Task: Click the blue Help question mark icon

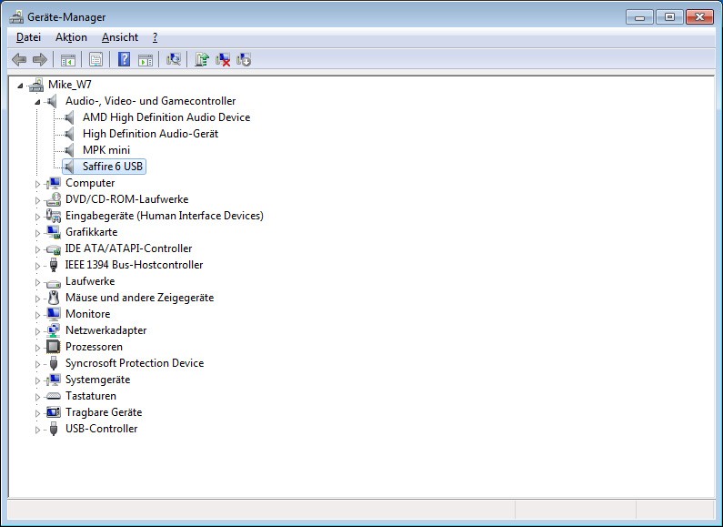Action: pyautogui.click(x=124, y=59)
